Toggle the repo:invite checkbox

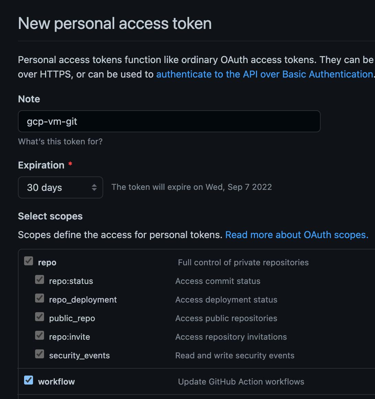40,335
